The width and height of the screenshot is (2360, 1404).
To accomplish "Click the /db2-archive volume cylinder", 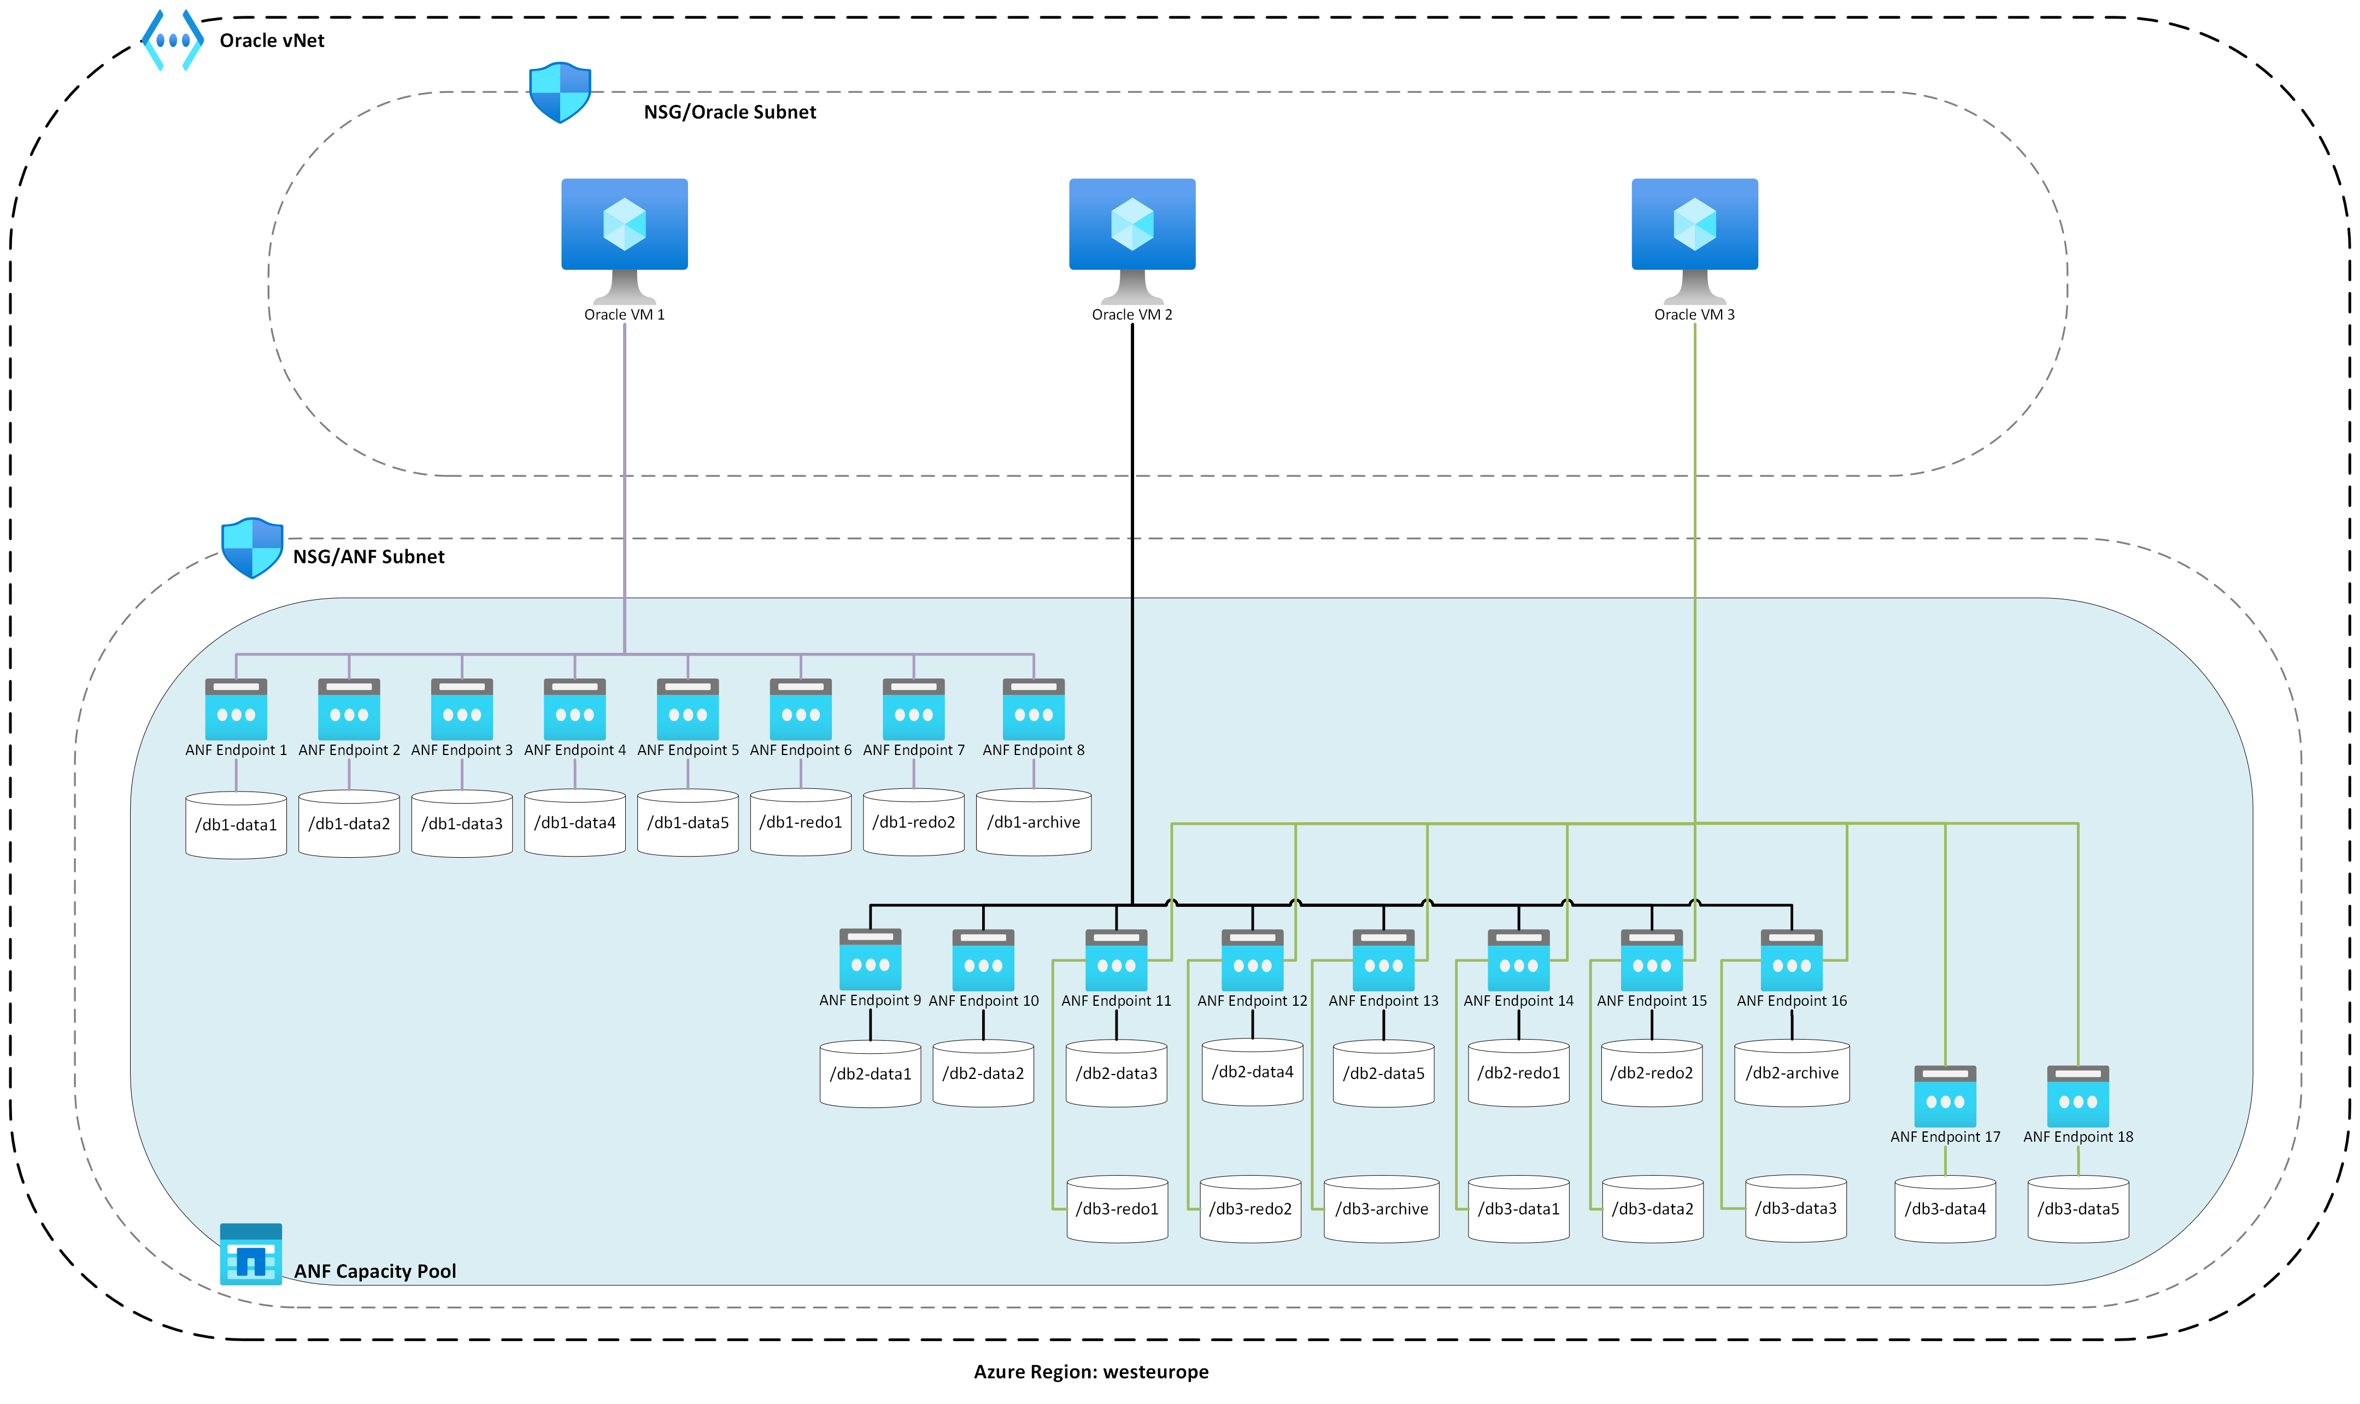I will click(x=1791, y=1073).
